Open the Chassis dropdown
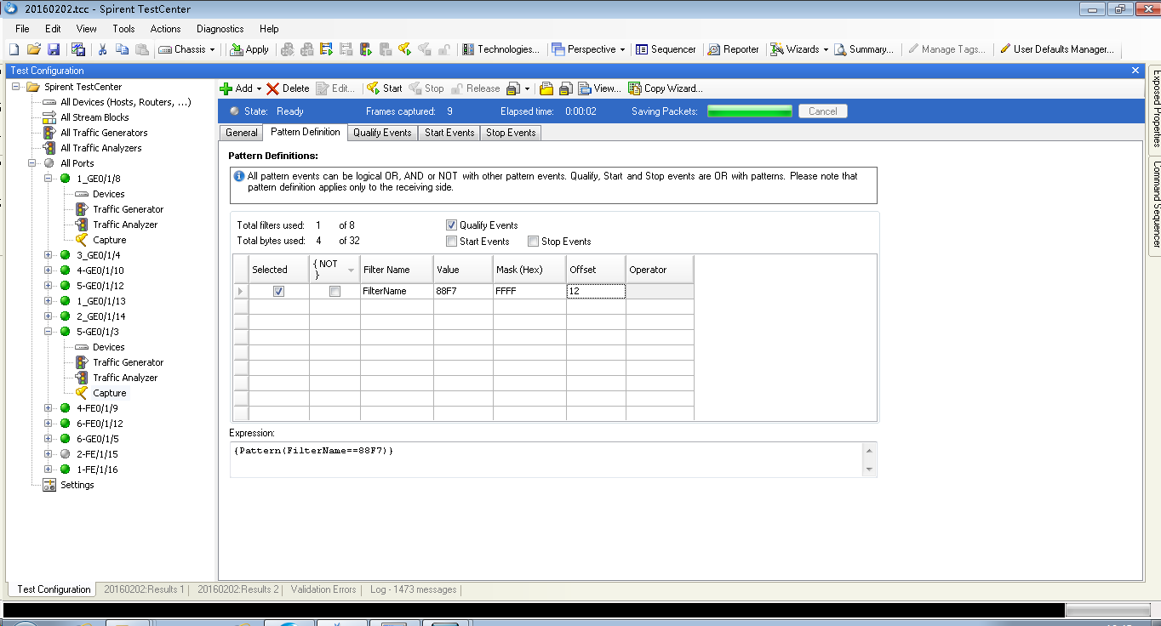The height and width of the screenshot is (626, 1161). pyautogui.click(x=186, y=49)
